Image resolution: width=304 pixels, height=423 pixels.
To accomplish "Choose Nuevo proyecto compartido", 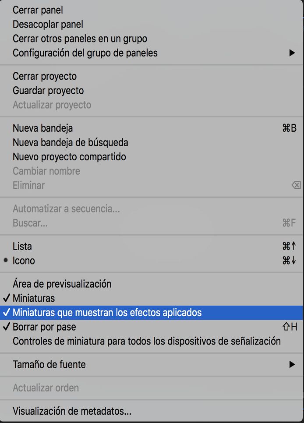I will (x=68, y=157).
